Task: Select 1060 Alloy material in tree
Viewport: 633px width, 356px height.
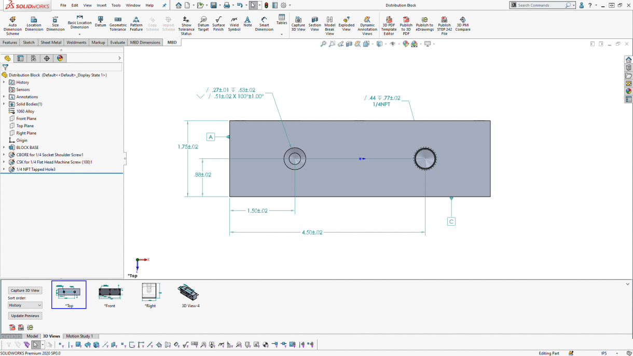Action: pos(22,111)
